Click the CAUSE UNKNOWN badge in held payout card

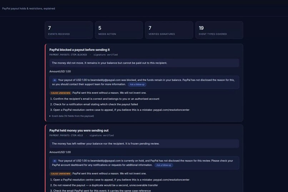click(60, 174)
